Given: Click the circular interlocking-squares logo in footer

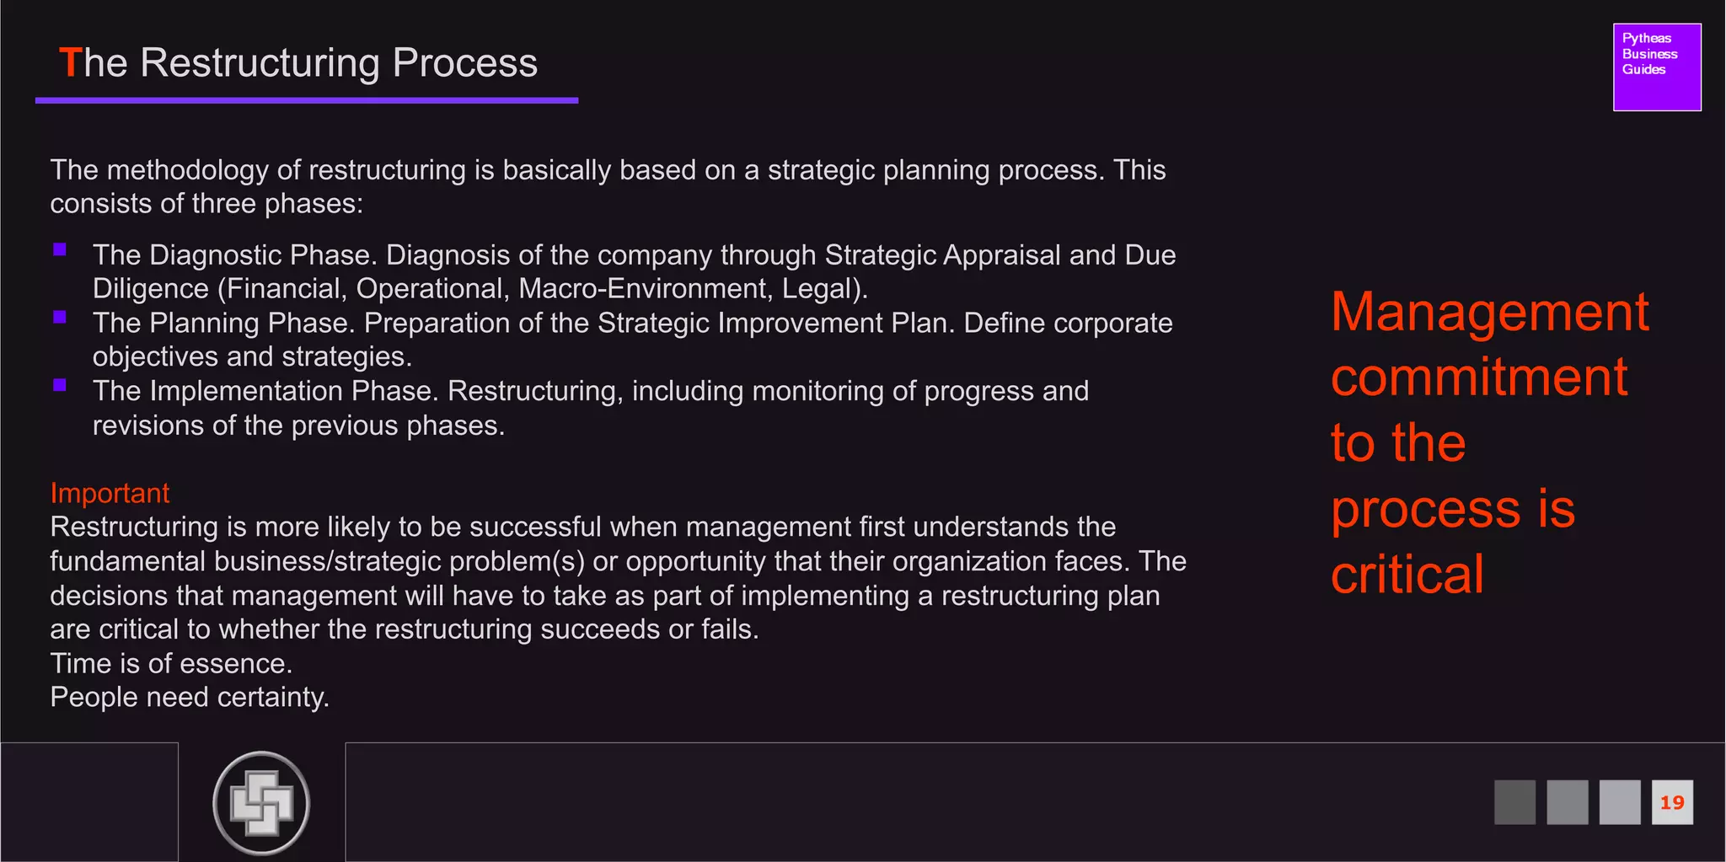Looking at the screenshot, I should pyautogui.click(x=261, y=803).
